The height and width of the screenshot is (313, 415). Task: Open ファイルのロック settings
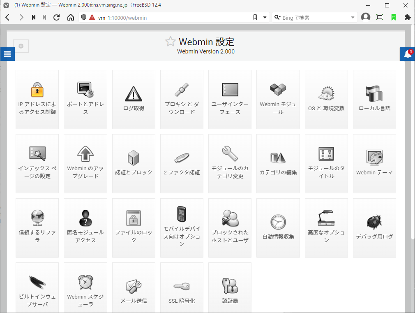coord(134,228)
